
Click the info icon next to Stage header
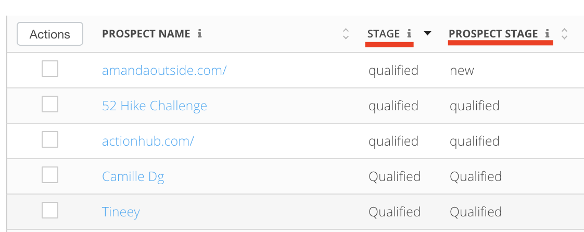click(409, 34)
